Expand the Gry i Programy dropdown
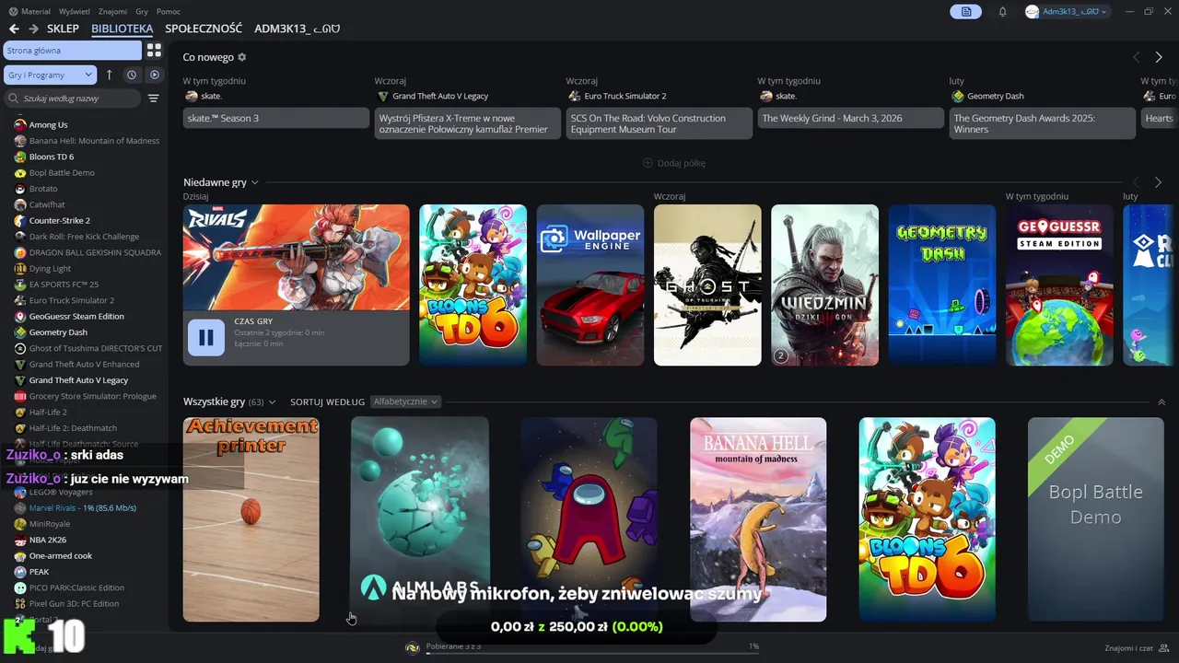The width and height of the screenshot is (1179, 663). coord(50,75)
